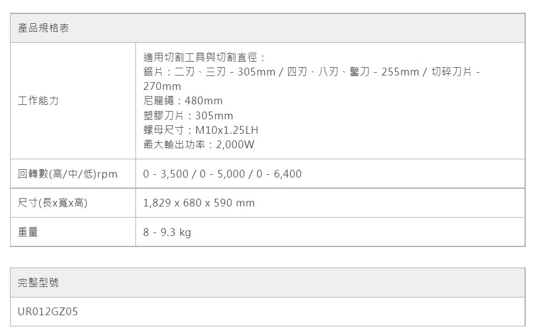Select the 8 - 9.3 kg weight value
The height and width of the screenshot is (333, 534).
167,232
